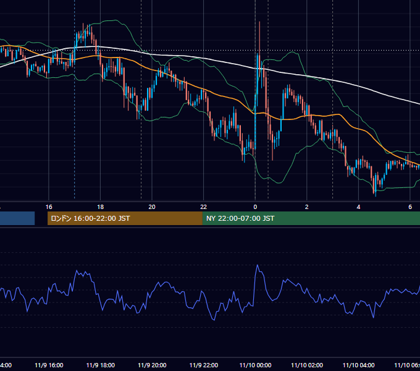Click the "22" hour label on price chart axis
The image size is (420, 371).
point(204,207)
